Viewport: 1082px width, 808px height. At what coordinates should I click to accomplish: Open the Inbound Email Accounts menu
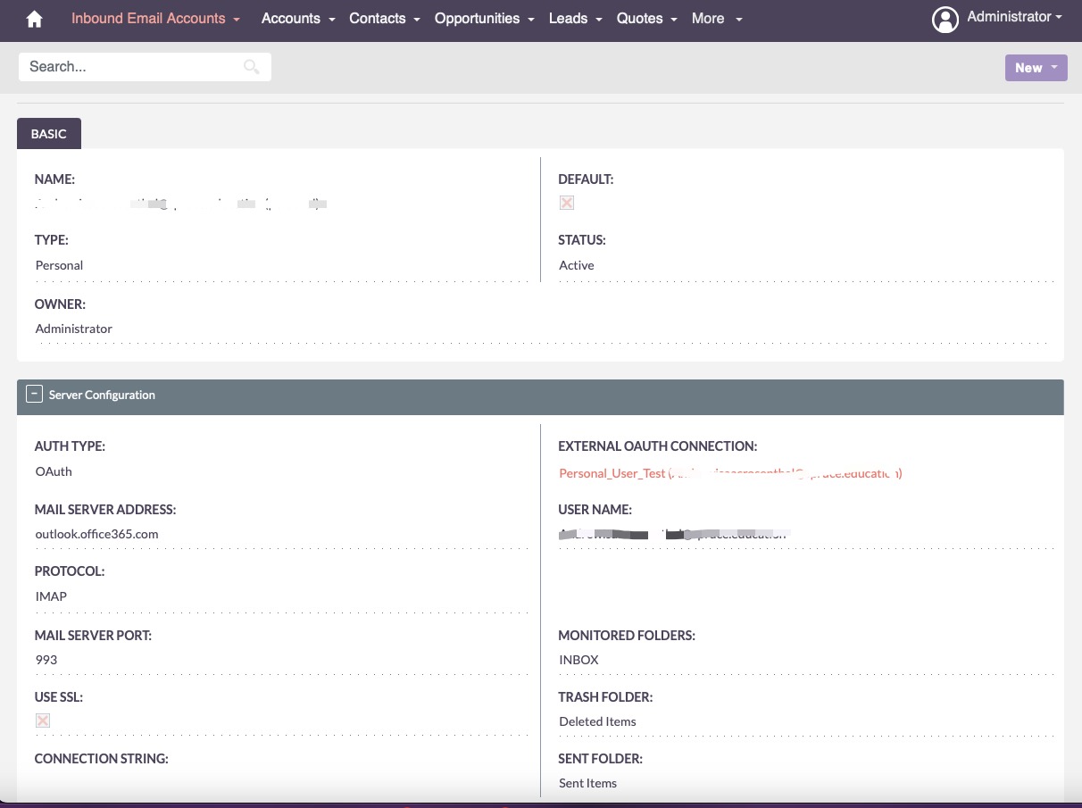pos(155,18)
